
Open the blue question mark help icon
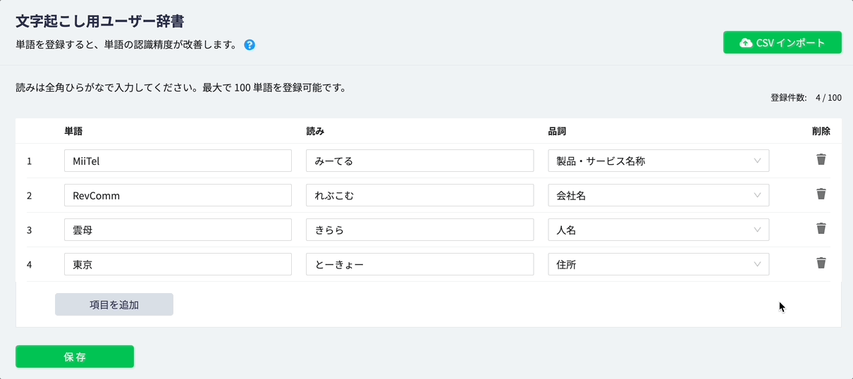[250, 45]
